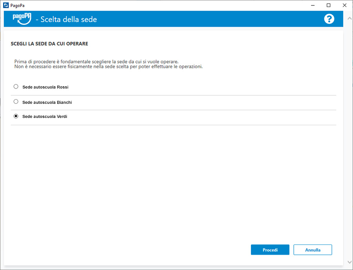Minimize the PagoPa window
Viewport: 353px width, 270px height.
[x=313, y=5]
